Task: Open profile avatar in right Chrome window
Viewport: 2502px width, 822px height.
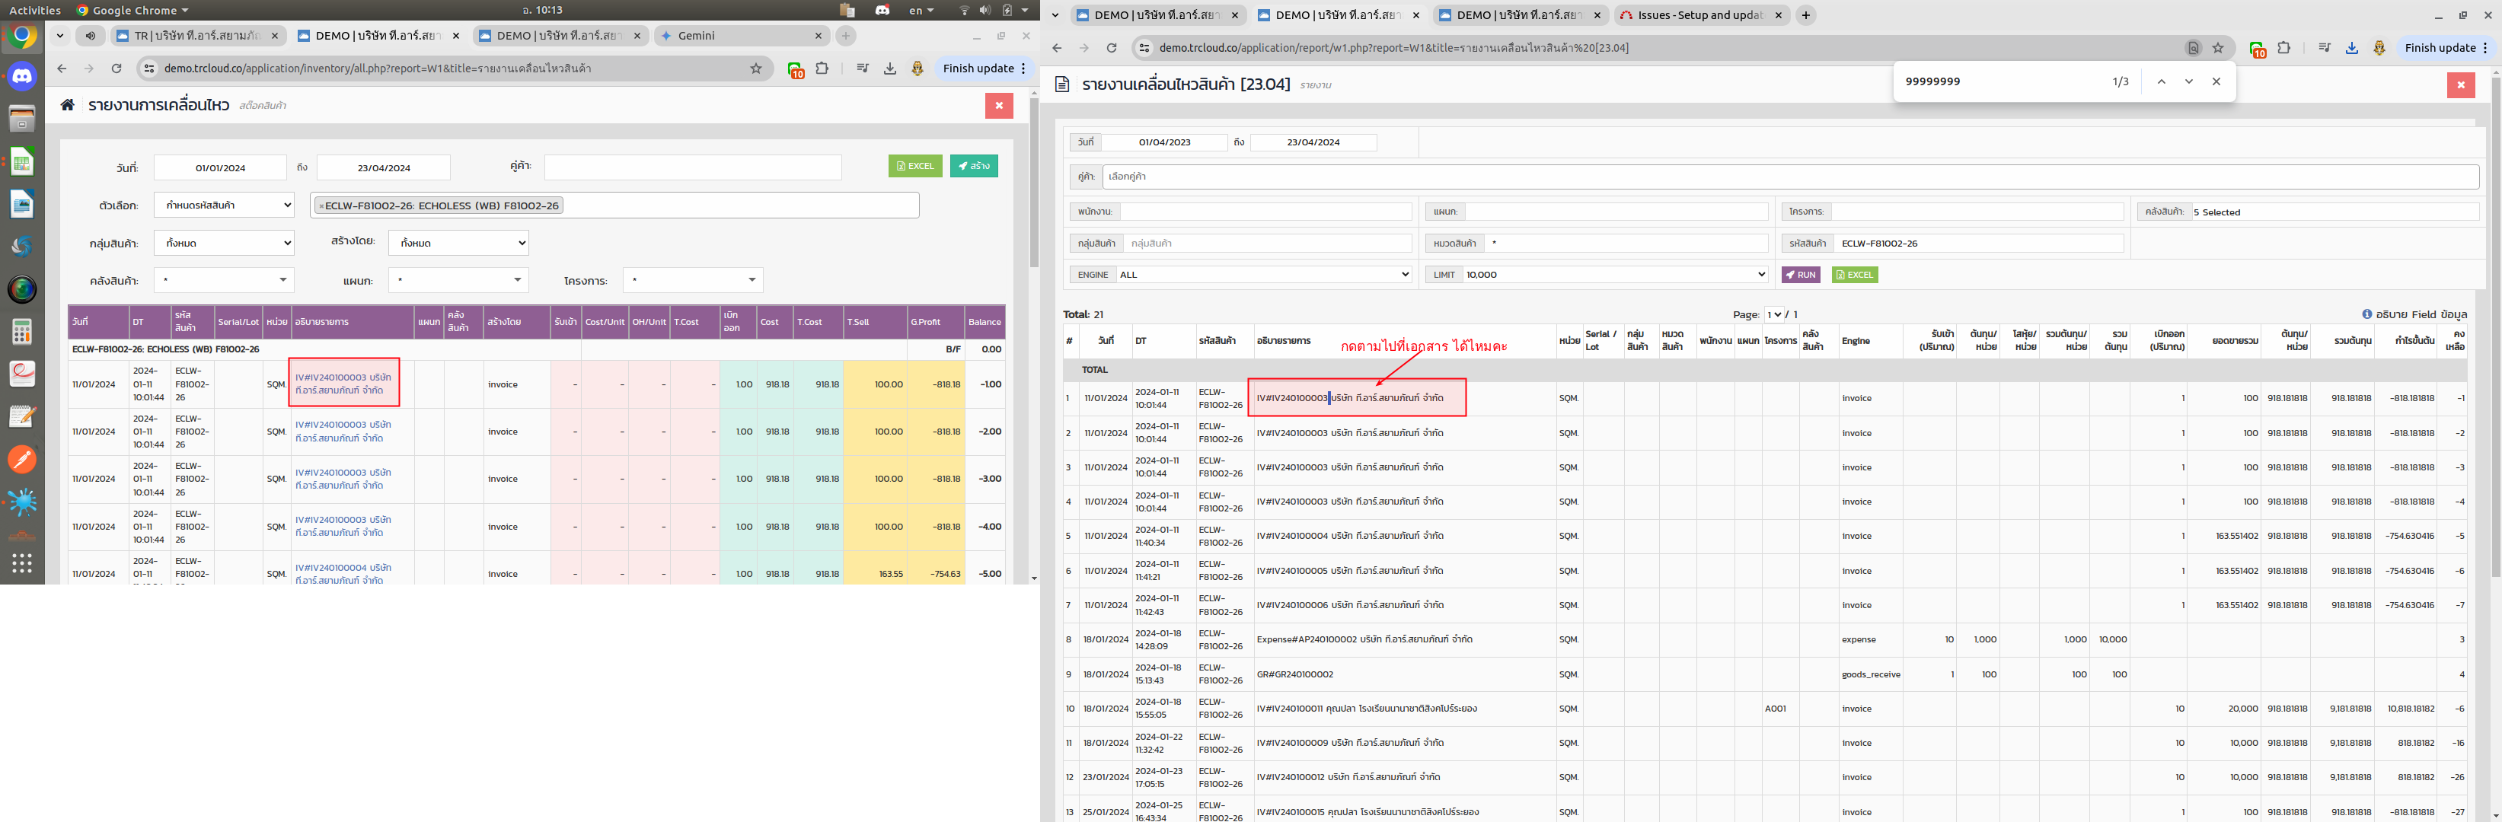Action: (x=2379, y=47)
